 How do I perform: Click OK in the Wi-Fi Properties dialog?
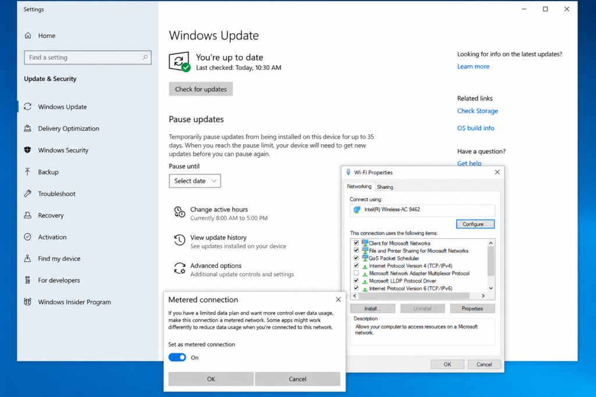(x=448, y=364)
